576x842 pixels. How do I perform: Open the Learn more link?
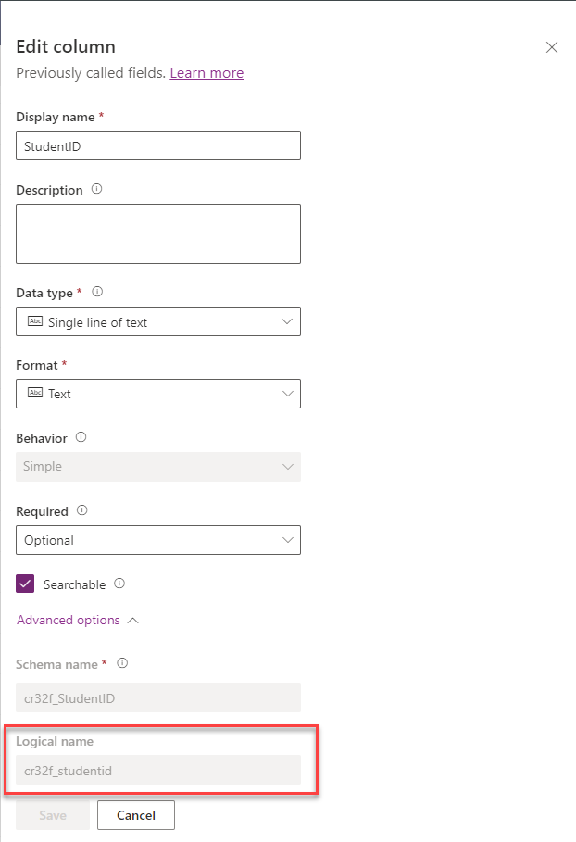[x=207, y=72]
